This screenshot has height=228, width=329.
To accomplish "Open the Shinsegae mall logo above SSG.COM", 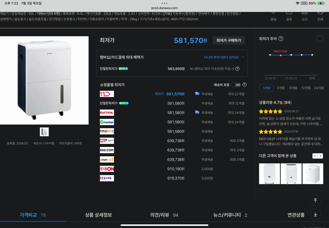I will [x=107, y=141].
